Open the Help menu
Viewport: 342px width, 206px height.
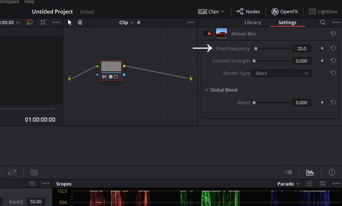tap(29, 2)
